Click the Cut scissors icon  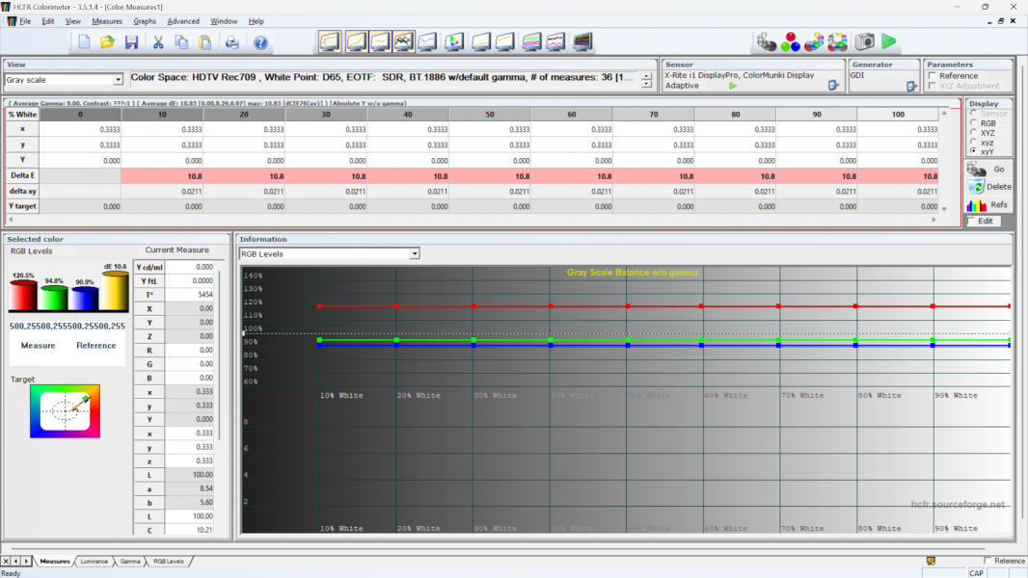[x=158, y=42]
